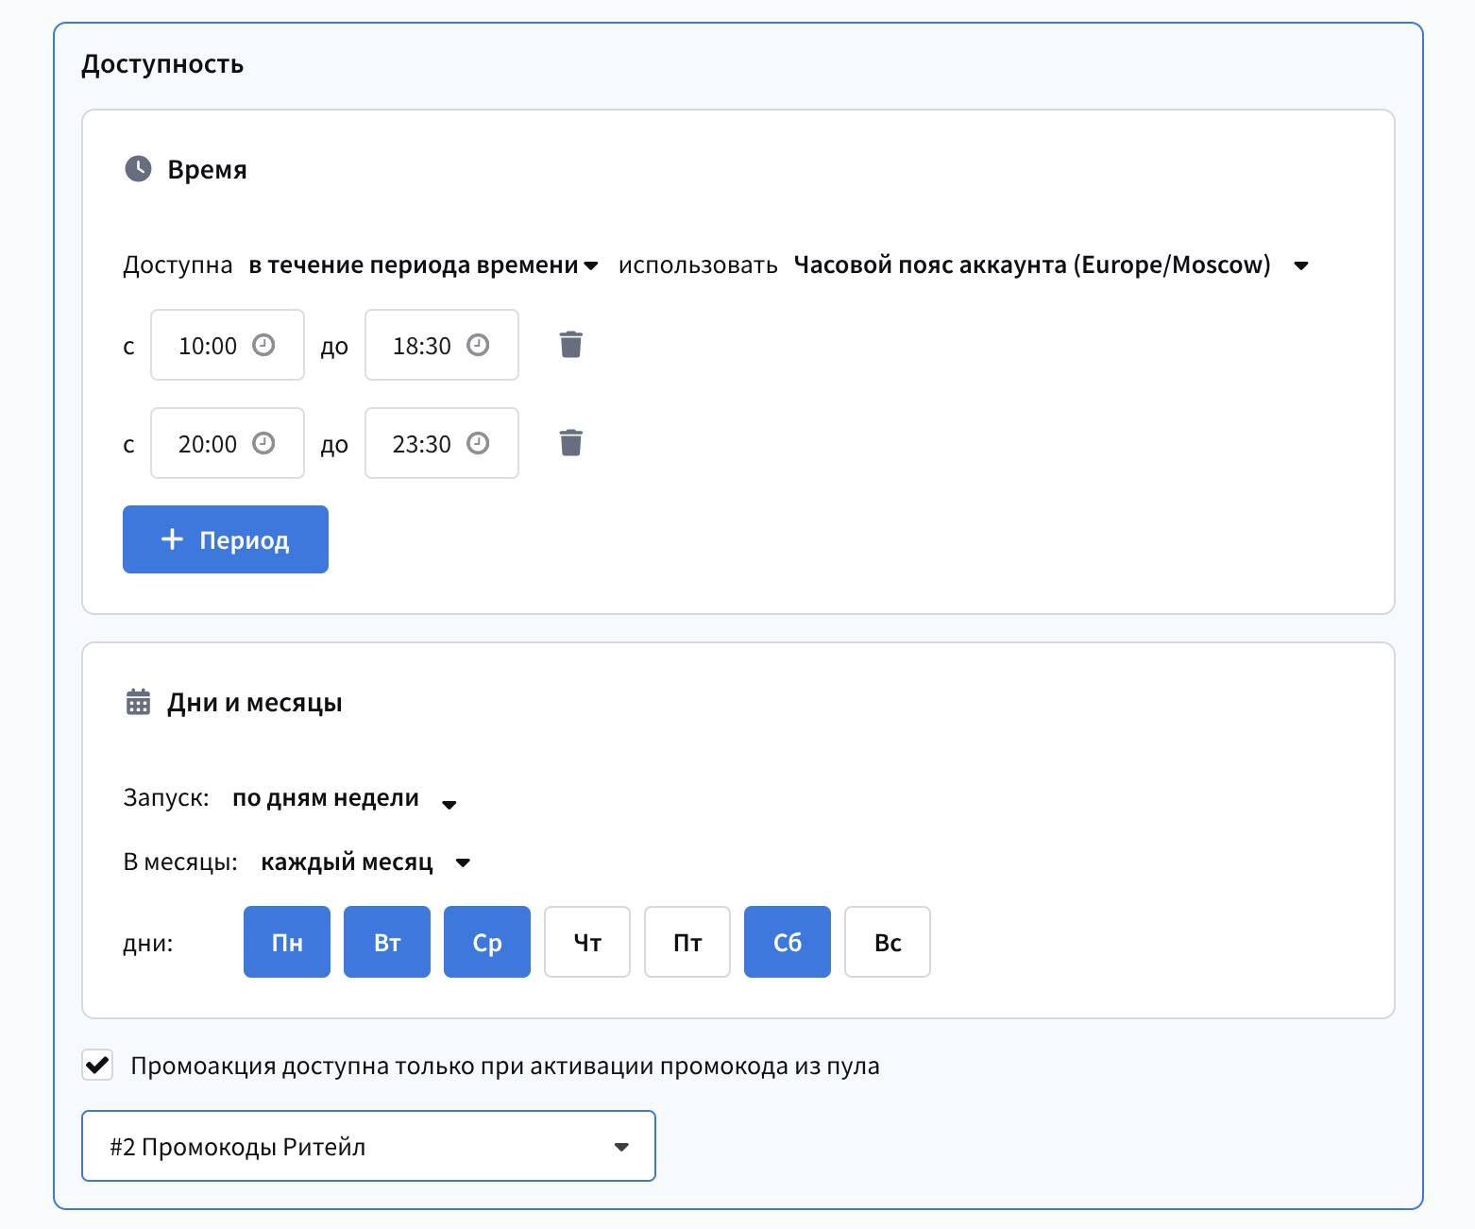
Task: Open the «по дням недели» launch dropdown
Action: click(x=344, y=799)
